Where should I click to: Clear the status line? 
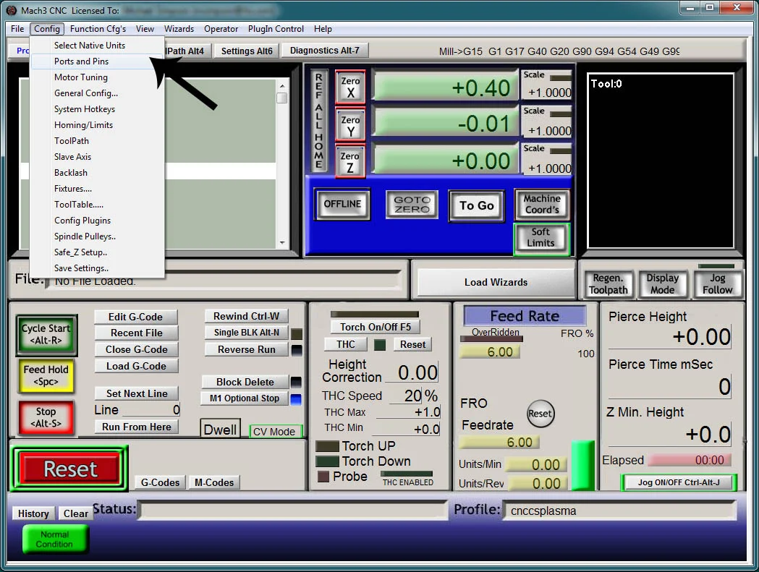pyautogui.click(x=75, y=513)
